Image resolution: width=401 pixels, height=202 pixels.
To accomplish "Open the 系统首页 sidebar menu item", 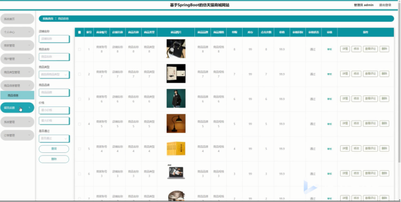I will click(x=17, y=19).
